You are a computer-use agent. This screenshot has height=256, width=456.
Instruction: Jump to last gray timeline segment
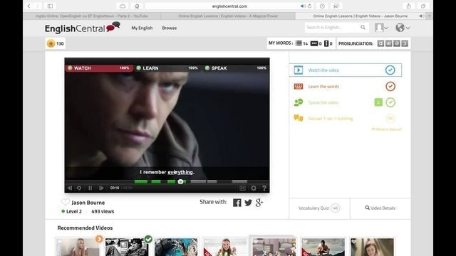coord(239,182)
